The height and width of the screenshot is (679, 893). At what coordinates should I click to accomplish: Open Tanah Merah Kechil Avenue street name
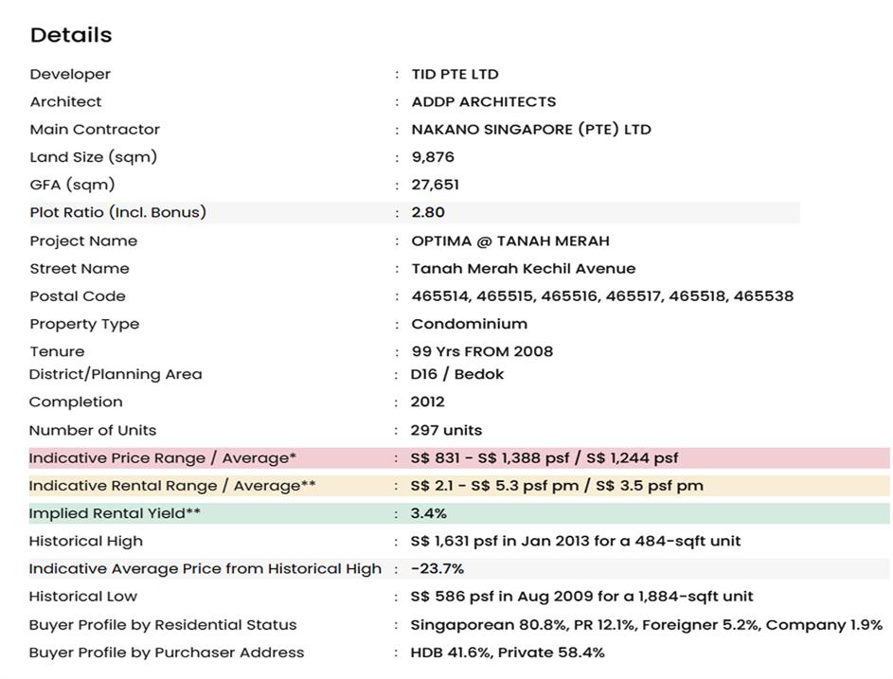point(523,268)
